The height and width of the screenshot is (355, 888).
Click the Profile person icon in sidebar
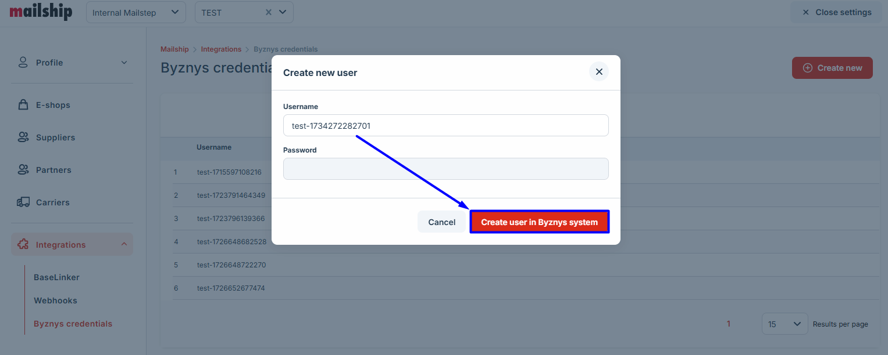(23, 63)
